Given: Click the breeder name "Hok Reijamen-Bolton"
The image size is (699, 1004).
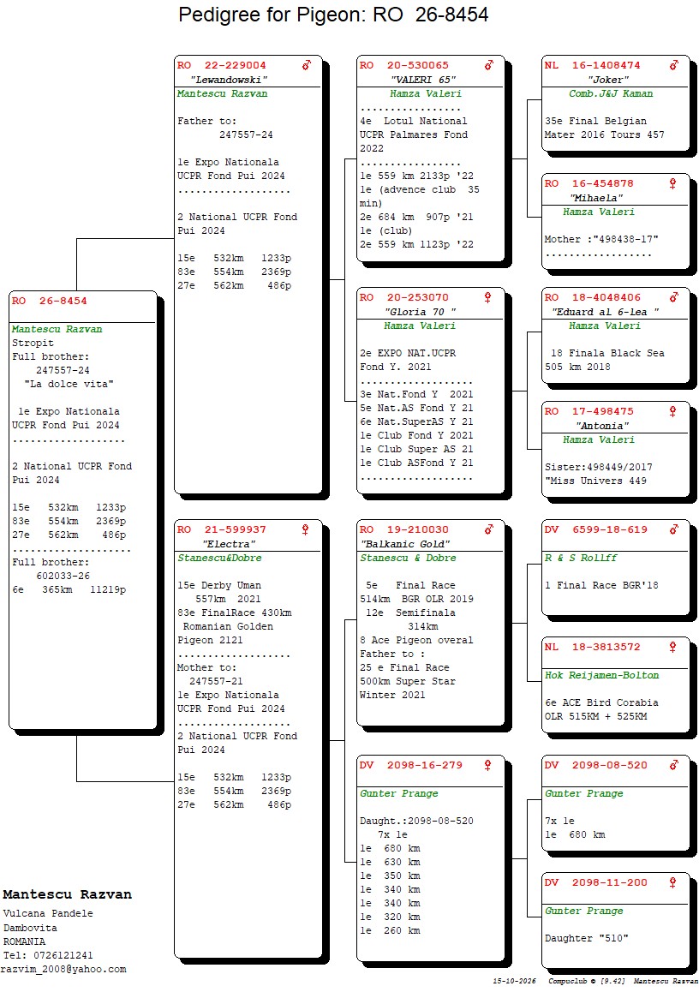Looking at the screenshot, I should (x=601, y=675).
